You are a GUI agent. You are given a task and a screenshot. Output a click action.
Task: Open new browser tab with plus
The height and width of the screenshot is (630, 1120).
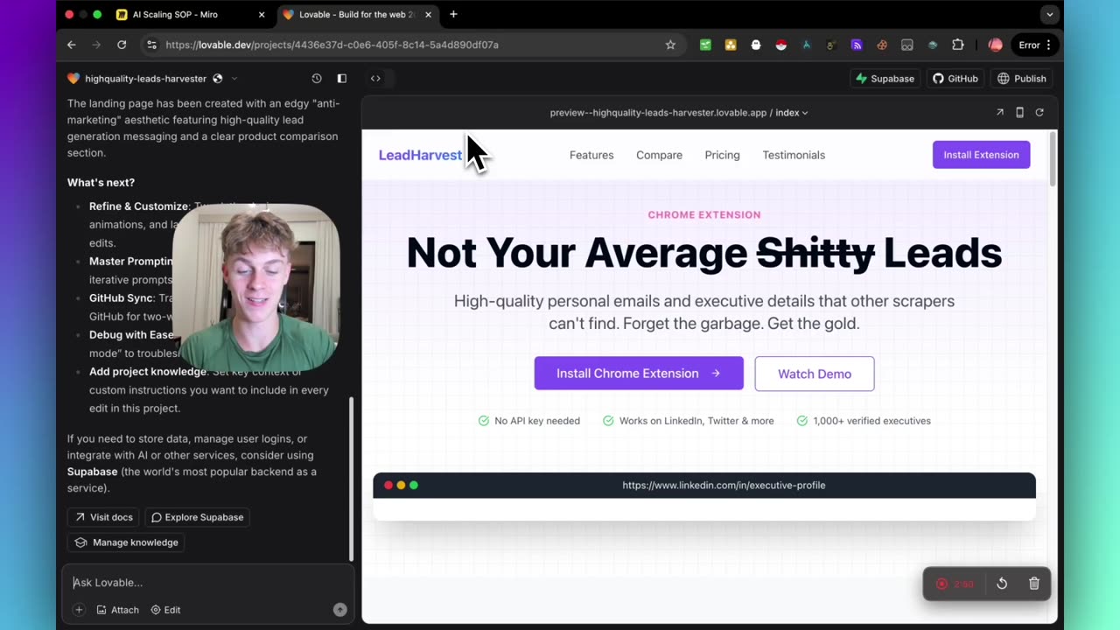coord(453,14)
